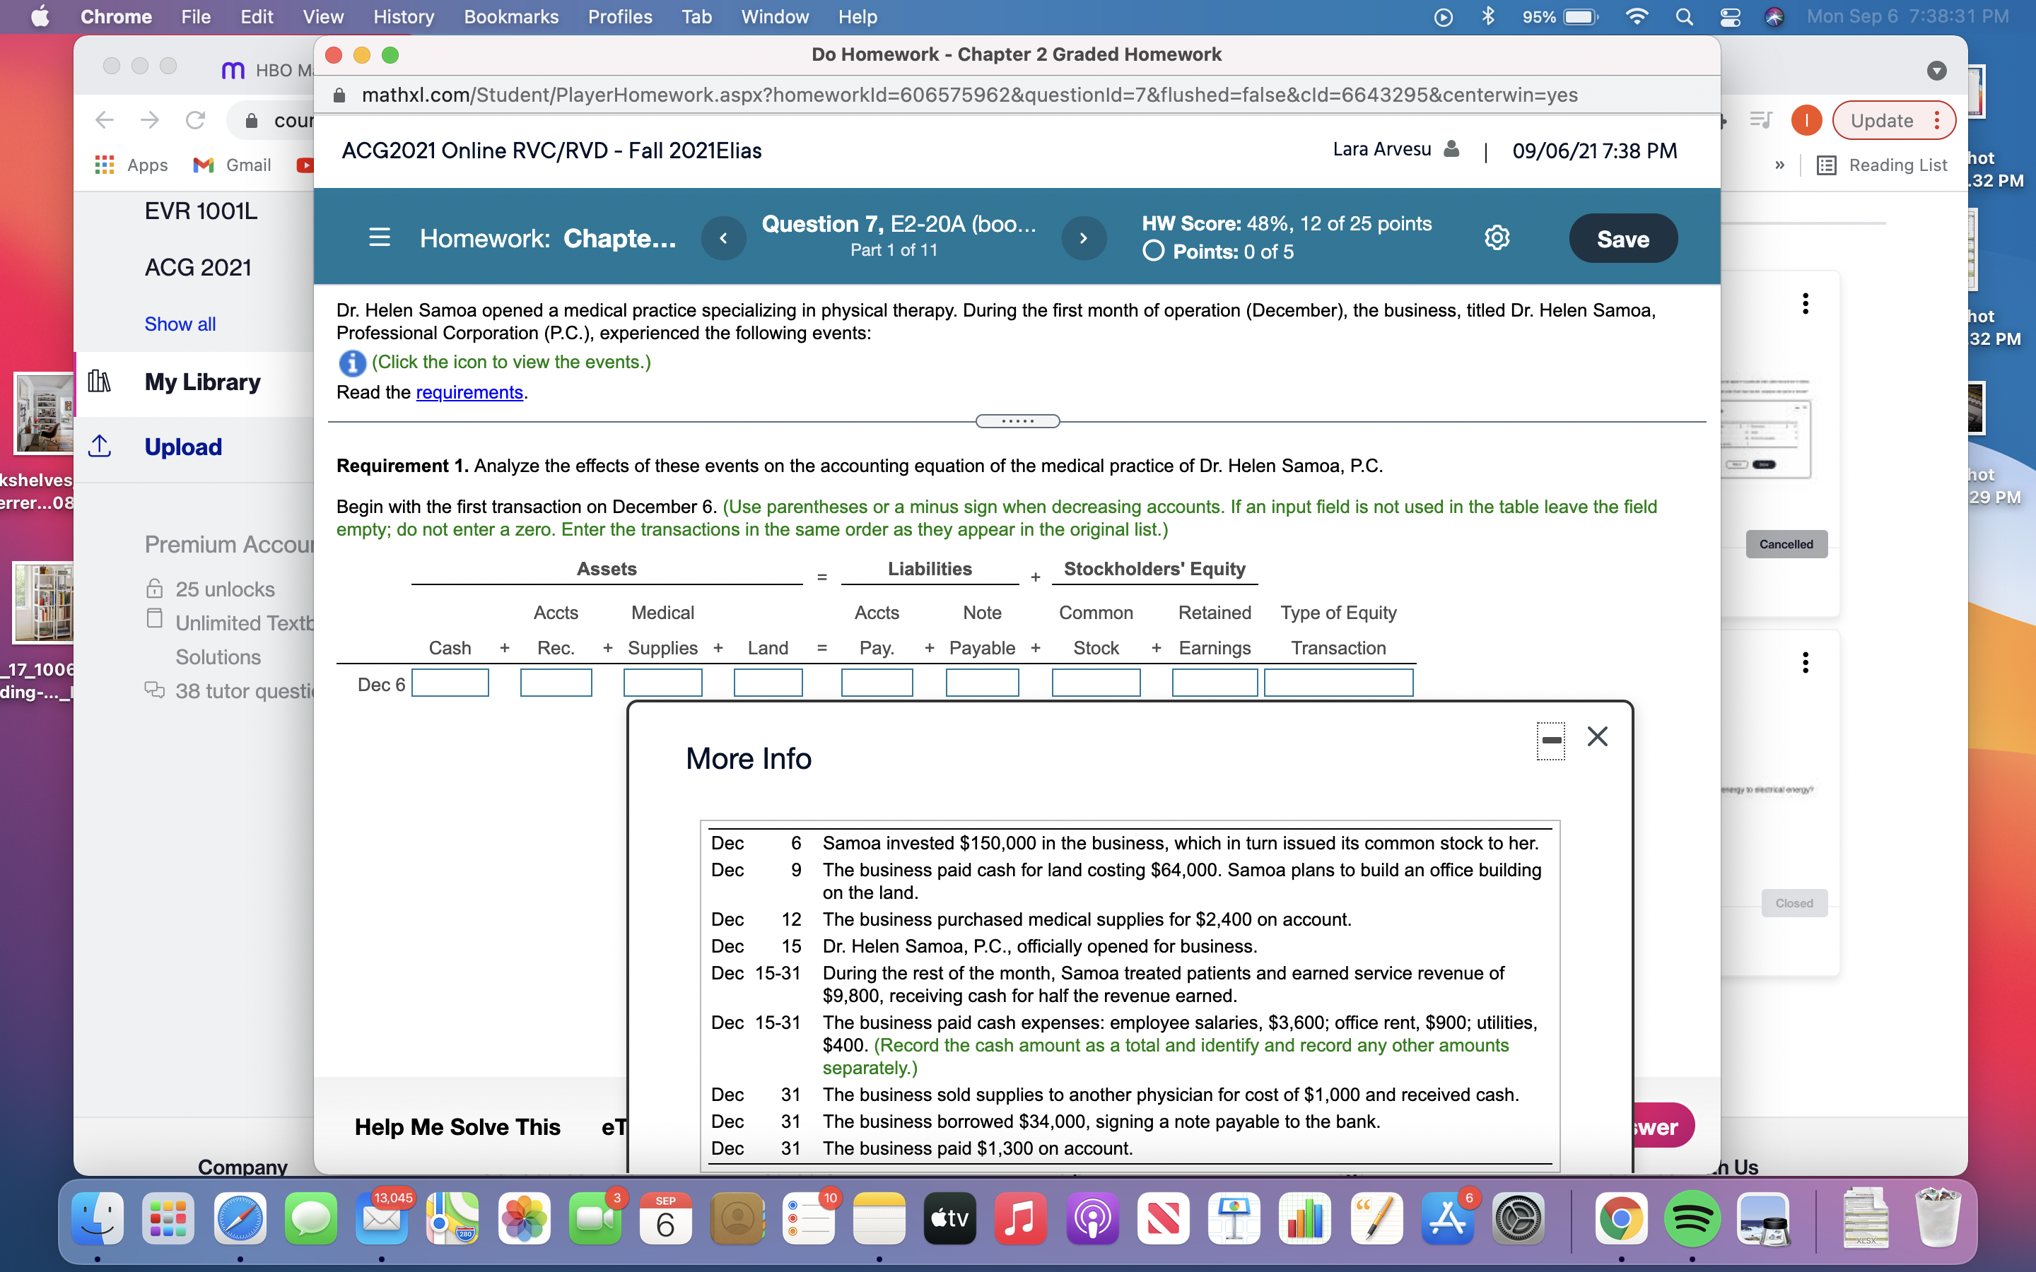2036x1272 pixels.
Task: Open the homework hamburger menu
Action: (x=380, y=238)
